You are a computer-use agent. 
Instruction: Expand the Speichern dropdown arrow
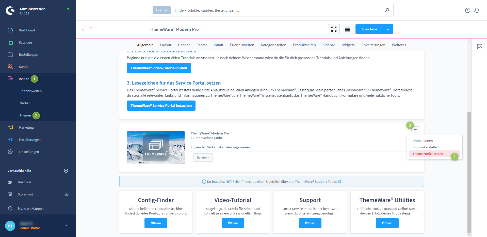coord(388,29)
